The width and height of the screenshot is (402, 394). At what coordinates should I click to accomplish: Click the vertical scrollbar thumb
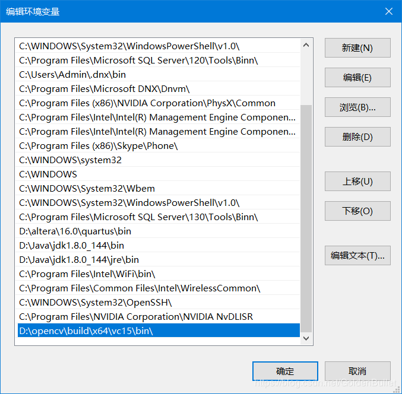click(x=306, y=218)
